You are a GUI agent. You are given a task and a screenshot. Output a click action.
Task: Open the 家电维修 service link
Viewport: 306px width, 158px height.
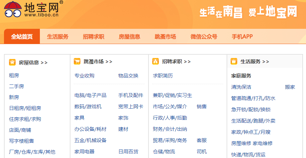tap(263, 143)
